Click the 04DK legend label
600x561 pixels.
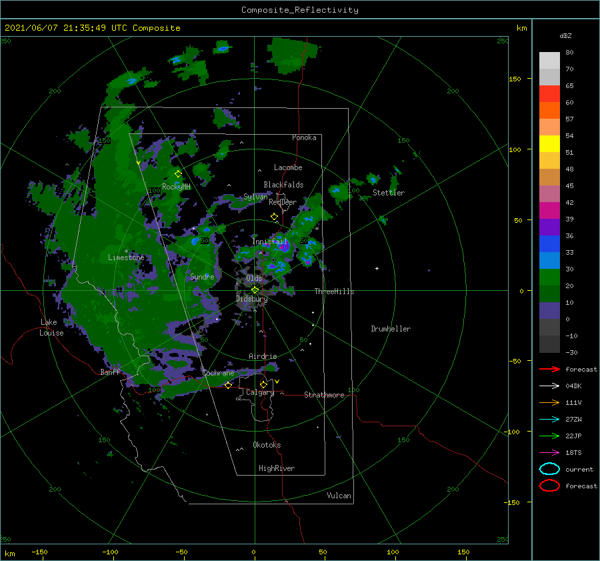(573, 386)
